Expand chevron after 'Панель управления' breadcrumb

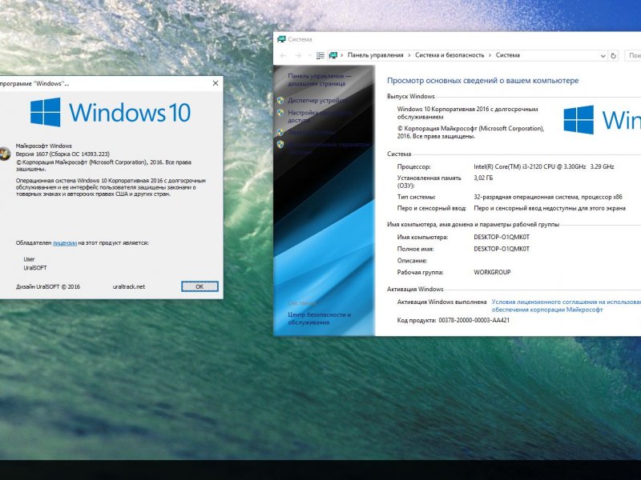pos(409,55)
